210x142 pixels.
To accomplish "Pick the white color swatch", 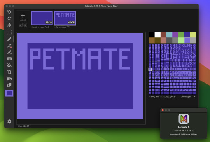I will (x=157, y=34).
